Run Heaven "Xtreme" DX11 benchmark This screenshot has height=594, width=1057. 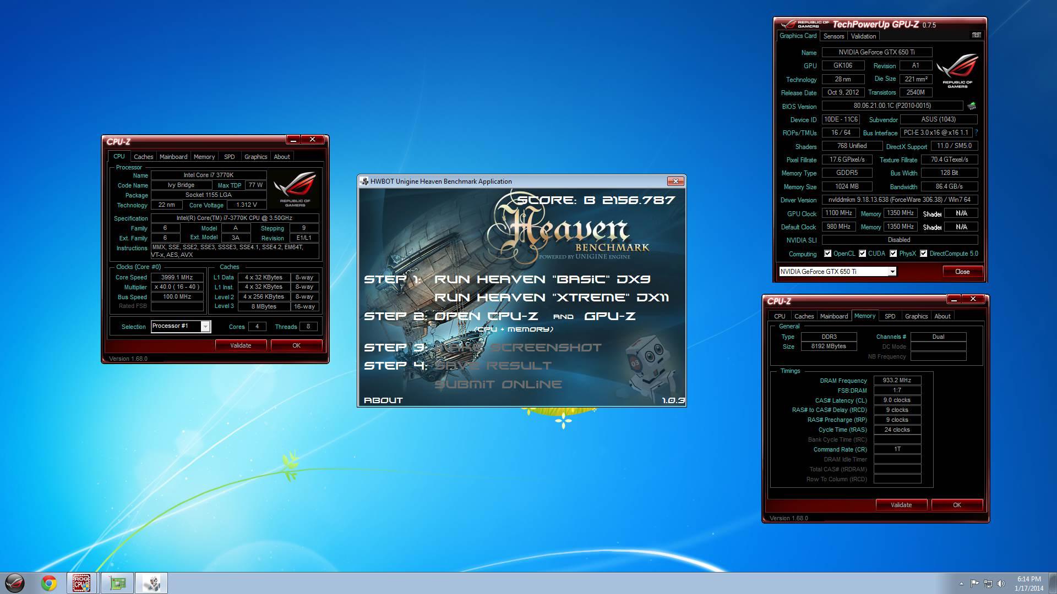552,298
